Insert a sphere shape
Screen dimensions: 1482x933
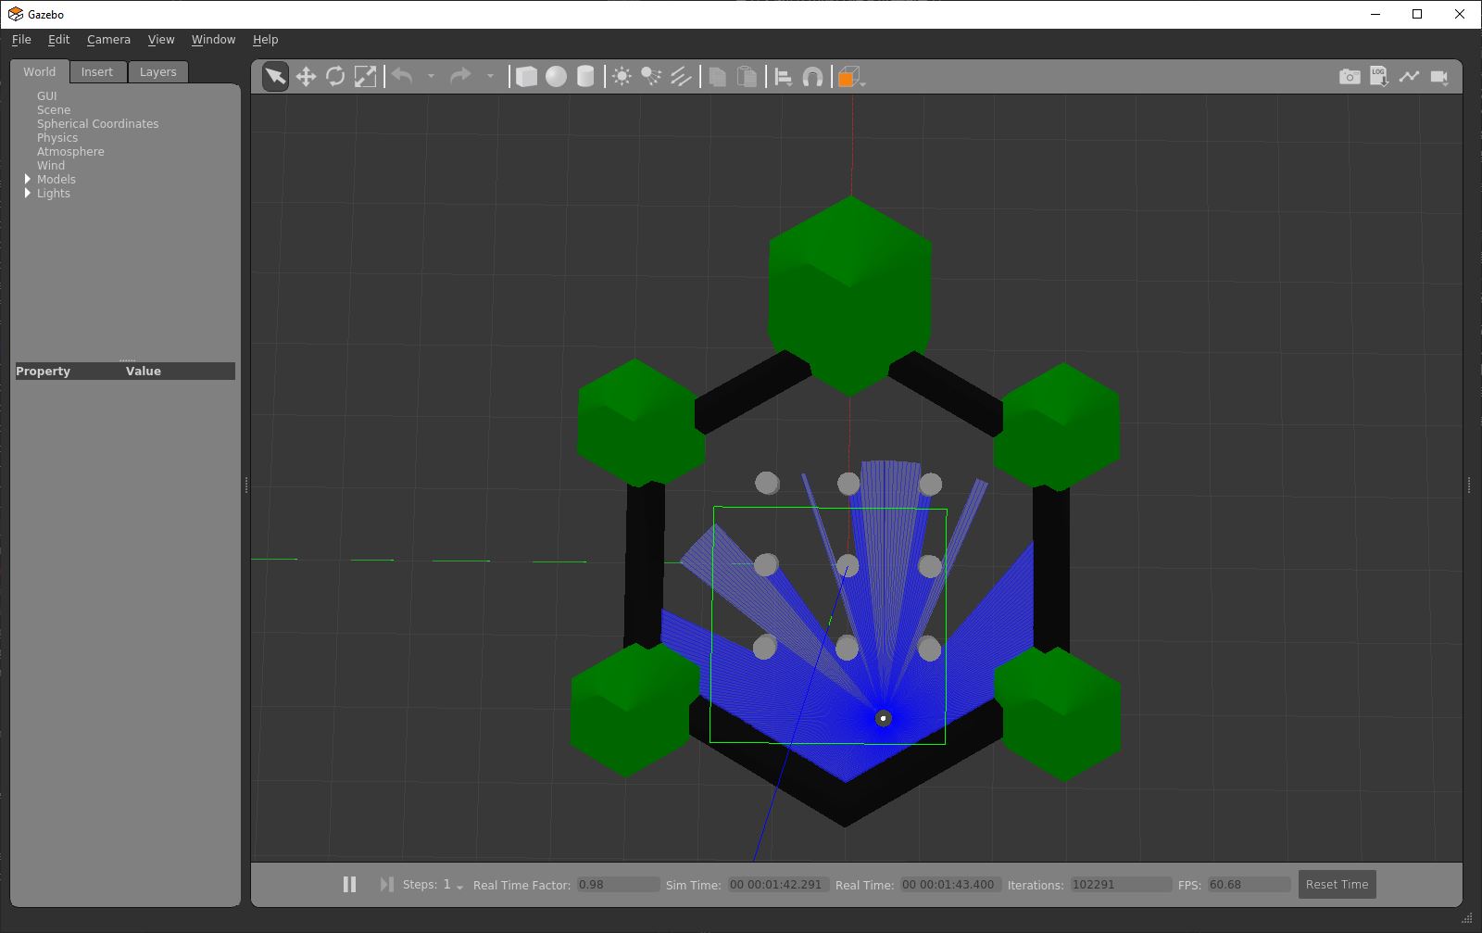pyautogui.click(x=556, y=77)
